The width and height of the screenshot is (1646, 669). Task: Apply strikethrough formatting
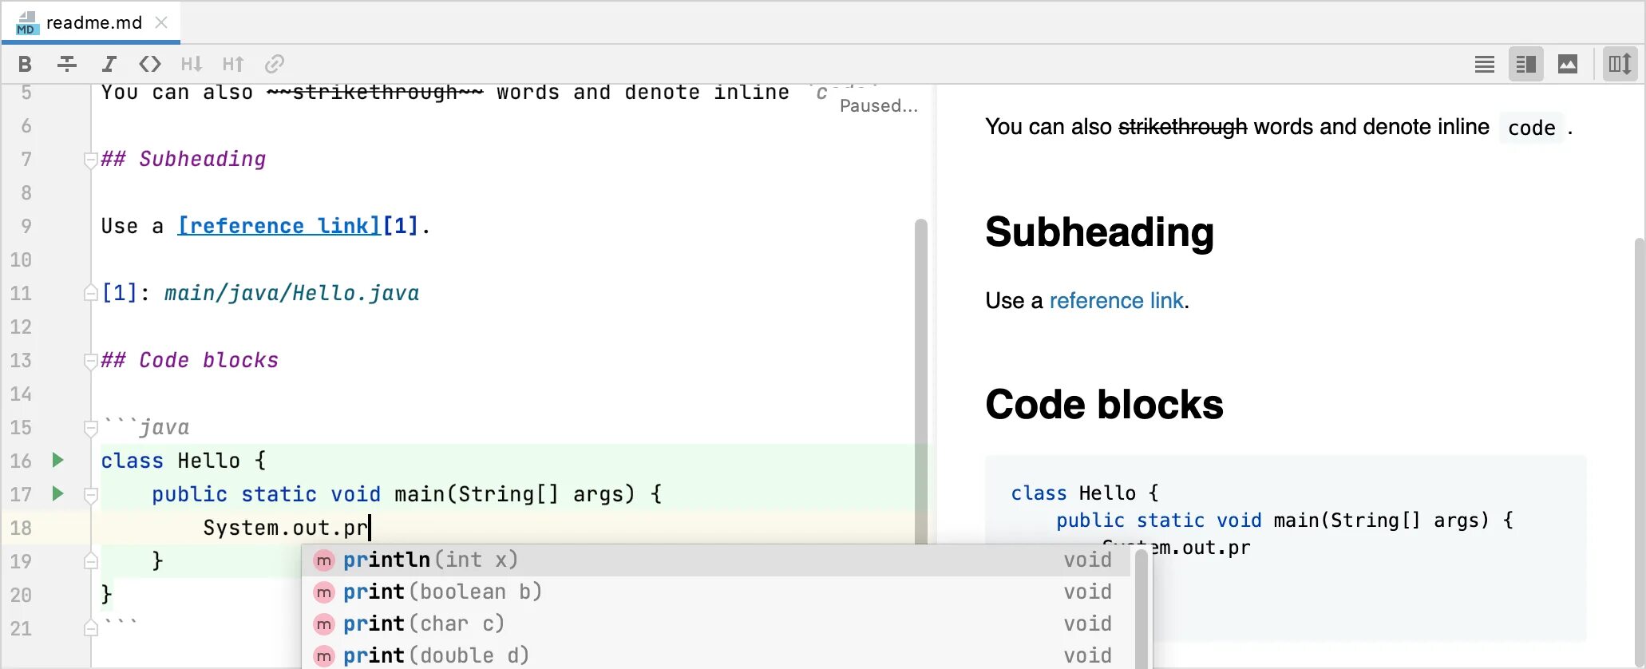[x=67, y=64]
